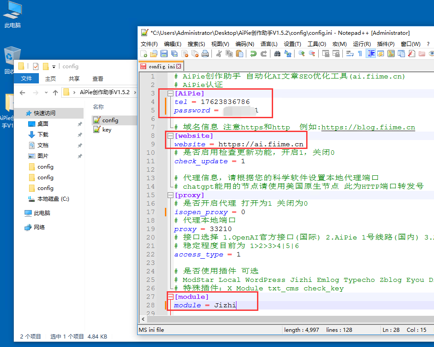The image size is (434, 347).
Task: Click the User Defined Language icon
Action: point(380,54)
